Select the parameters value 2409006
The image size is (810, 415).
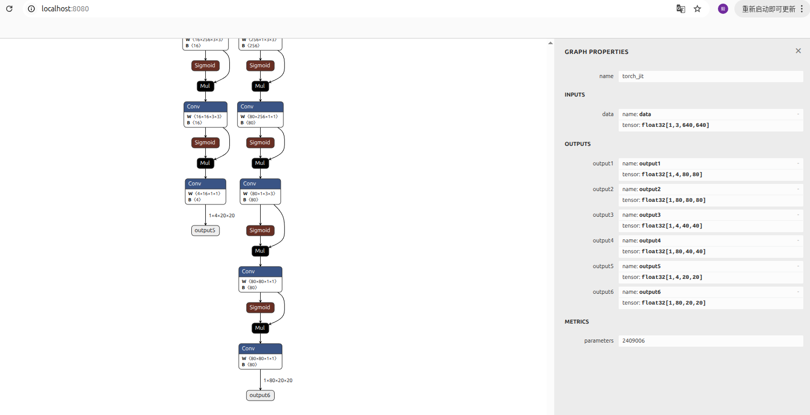(x=711, y=341)
